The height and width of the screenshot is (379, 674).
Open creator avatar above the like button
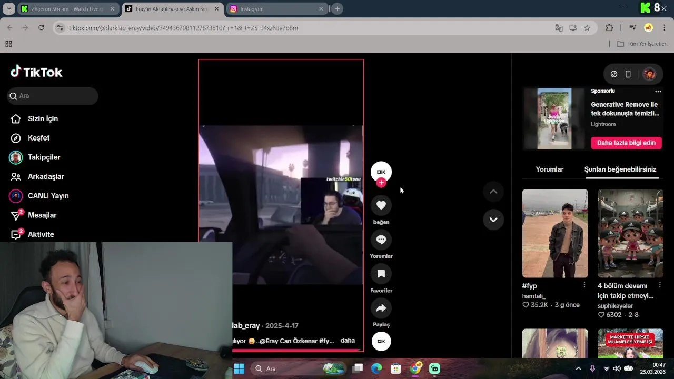381,172
